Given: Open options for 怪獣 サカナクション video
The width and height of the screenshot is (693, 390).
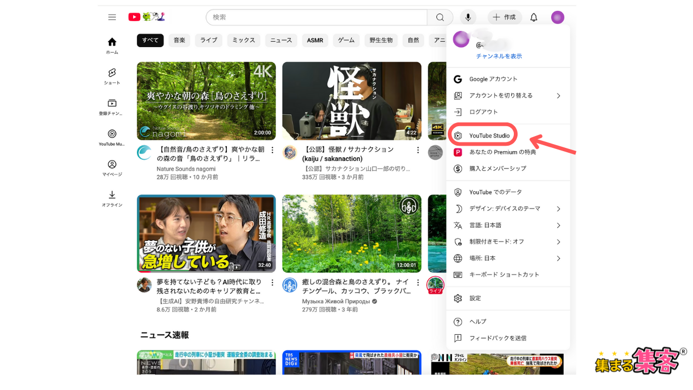Looking at the screenshot, I should [418, 150].
